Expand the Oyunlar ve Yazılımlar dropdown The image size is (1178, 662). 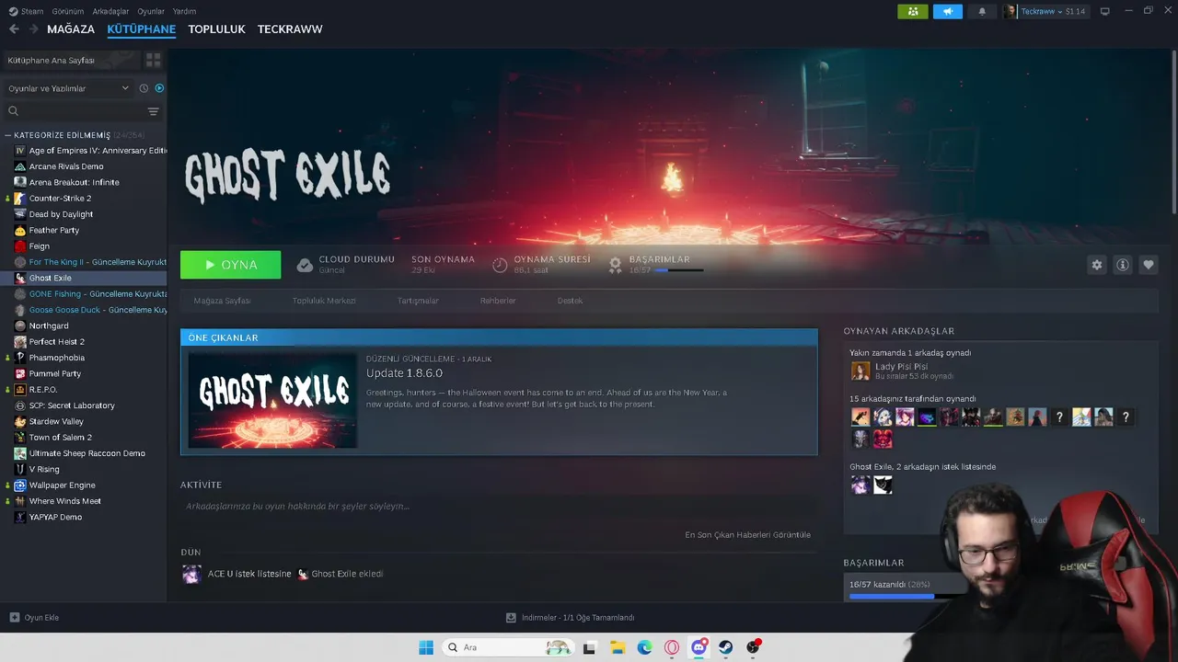tap(68, 88)
